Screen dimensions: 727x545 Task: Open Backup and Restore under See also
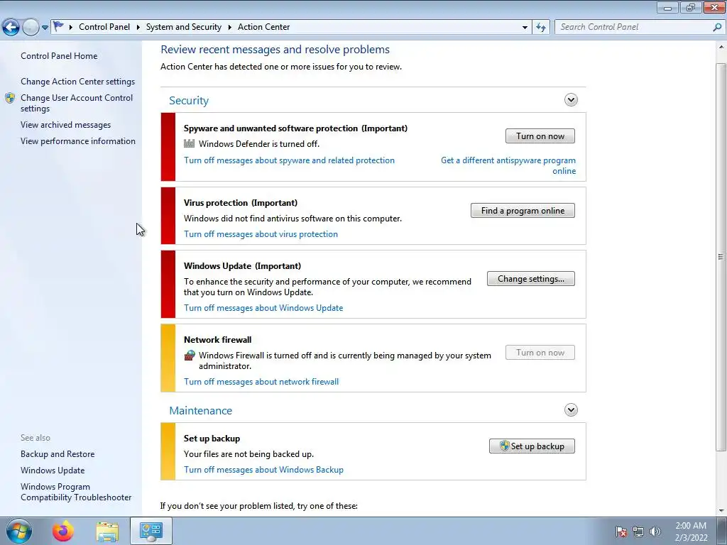click(58, 454)
